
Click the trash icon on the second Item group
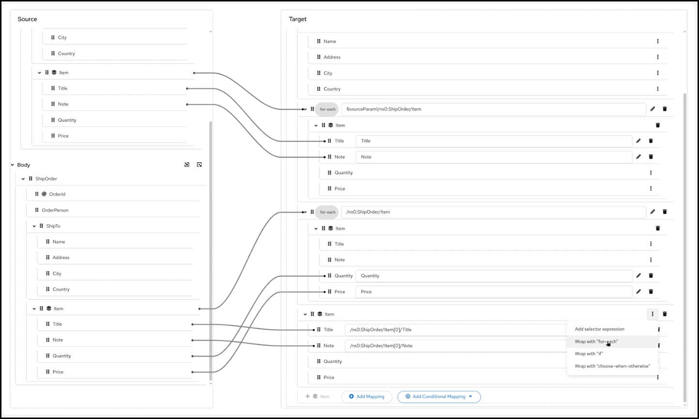[x=657, y=228]
